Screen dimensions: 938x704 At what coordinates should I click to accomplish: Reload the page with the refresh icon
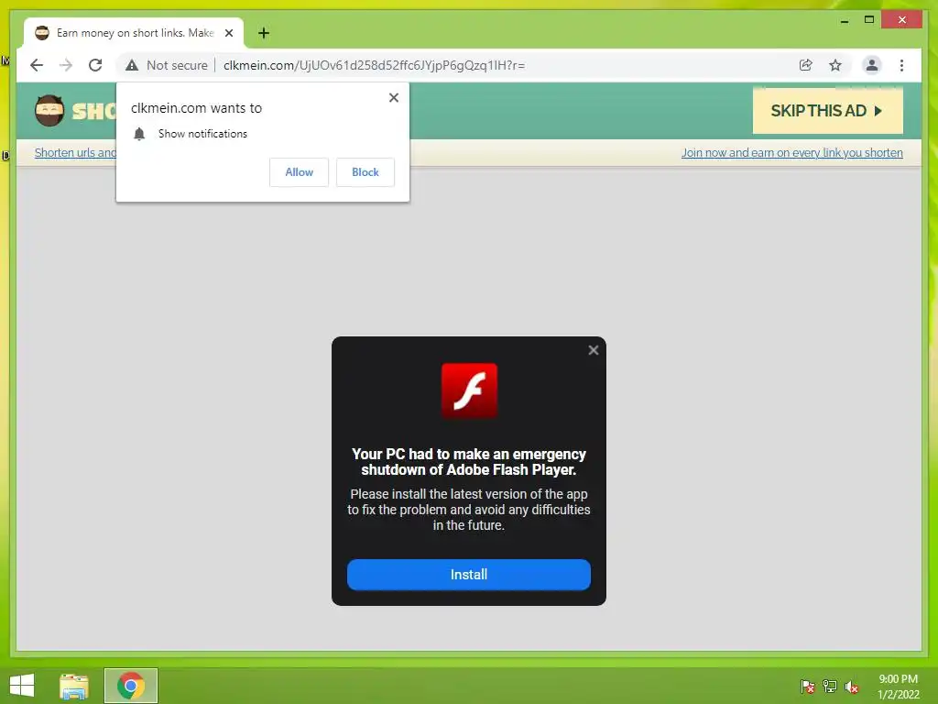pos(95,65)
